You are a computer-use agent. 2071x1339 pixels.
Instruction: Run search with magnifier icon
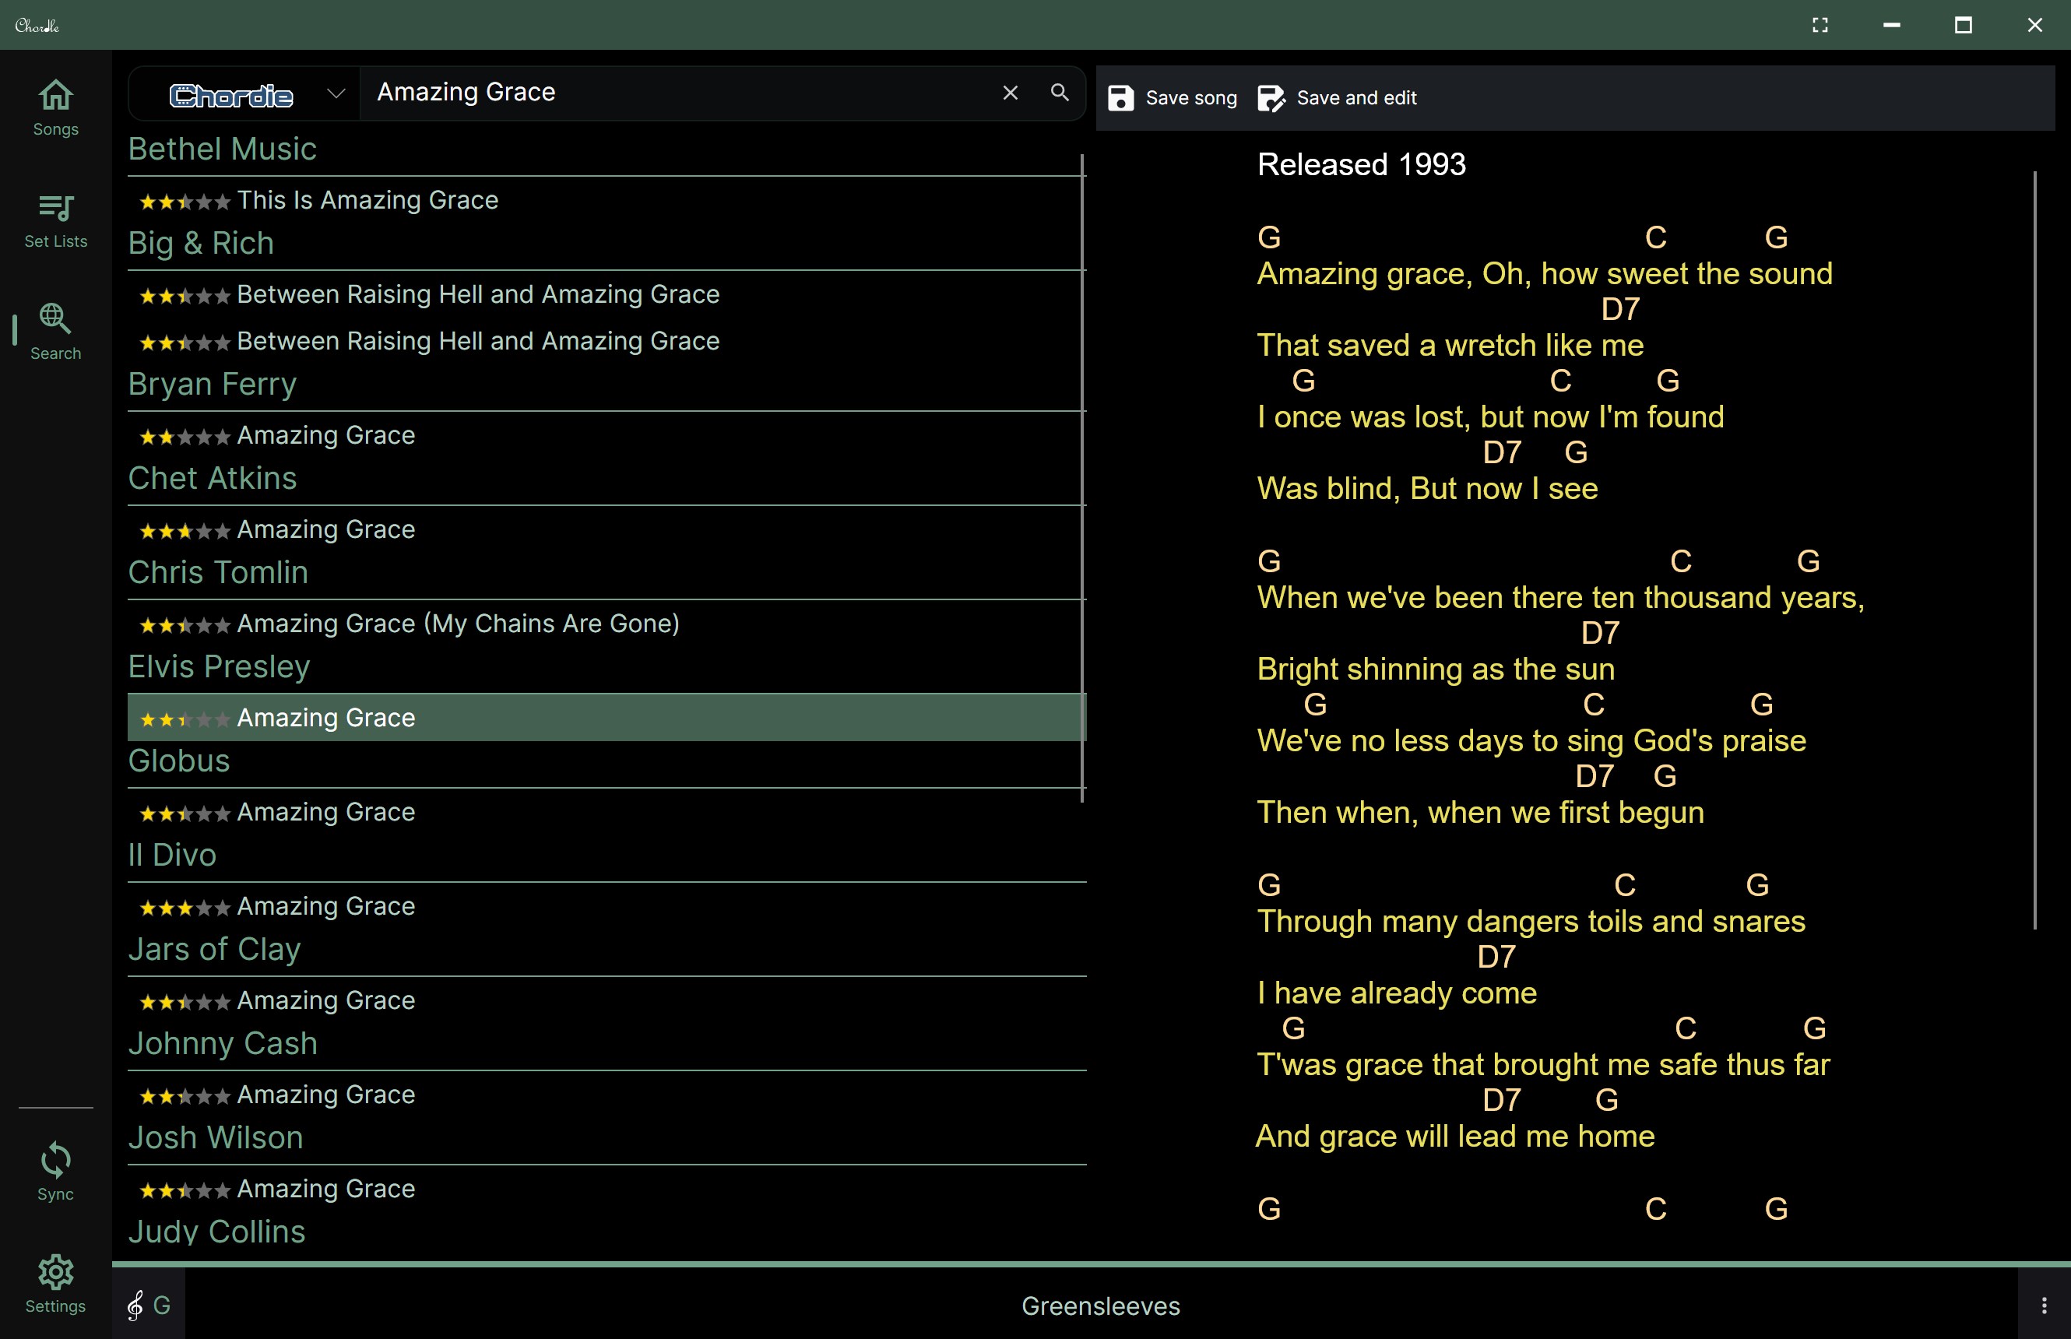tap(1059, 92)
